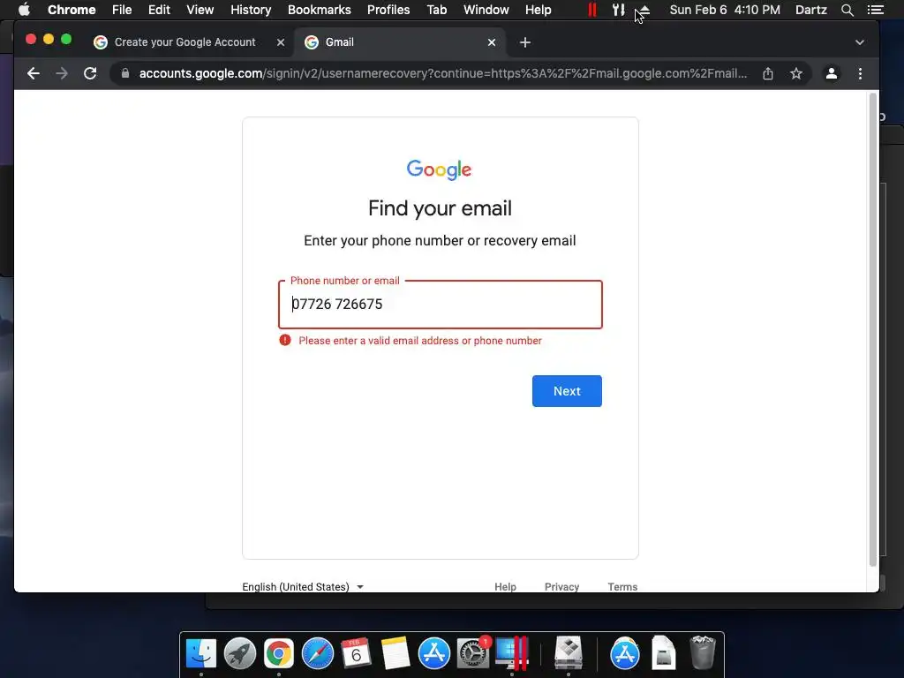Open the Help menu

538,10
